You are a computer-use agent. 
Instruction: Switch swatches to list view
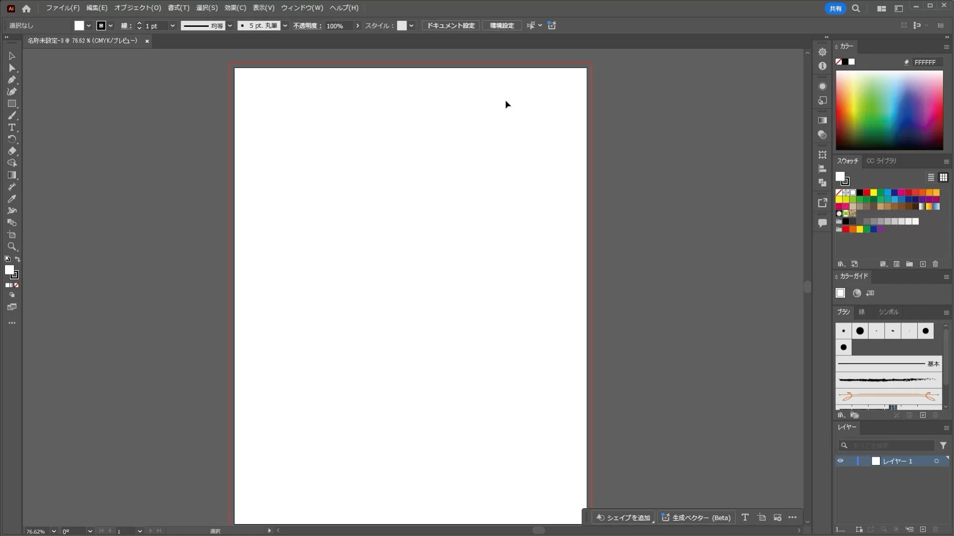931,177
